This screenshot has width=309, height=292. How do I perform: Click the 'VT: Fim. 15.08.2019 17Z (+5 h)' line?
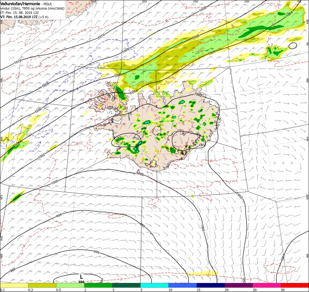click(24, 17)
